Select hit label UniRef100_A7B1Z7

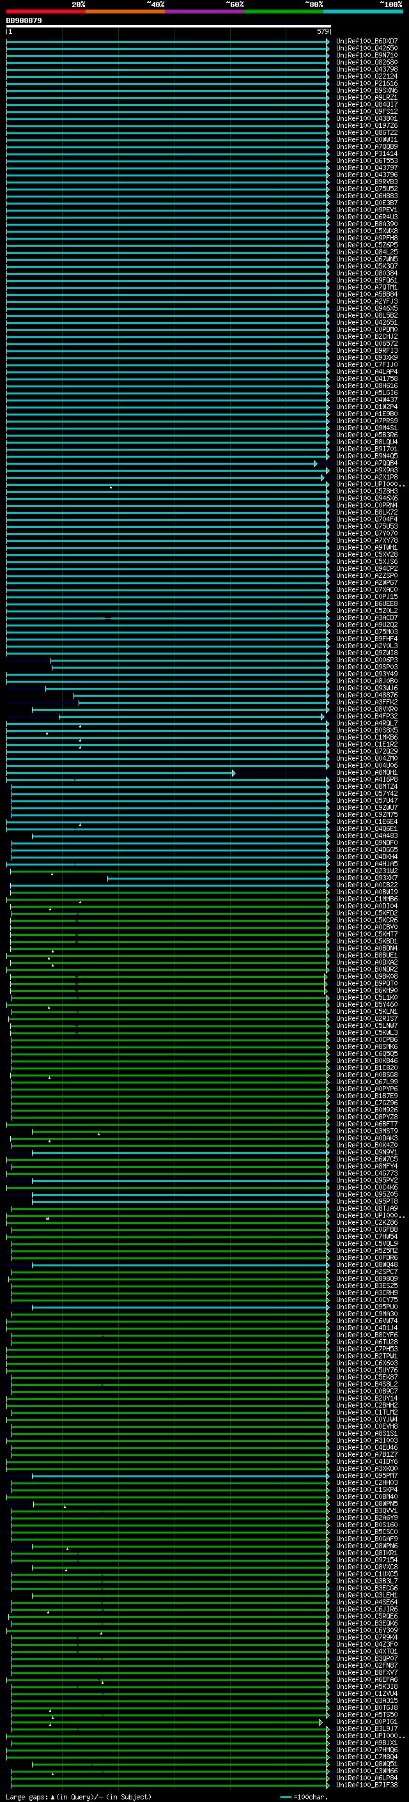(x=367, y=1455)
